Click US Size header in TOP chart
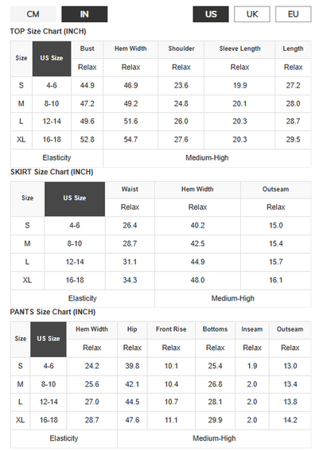 [52, 59]
